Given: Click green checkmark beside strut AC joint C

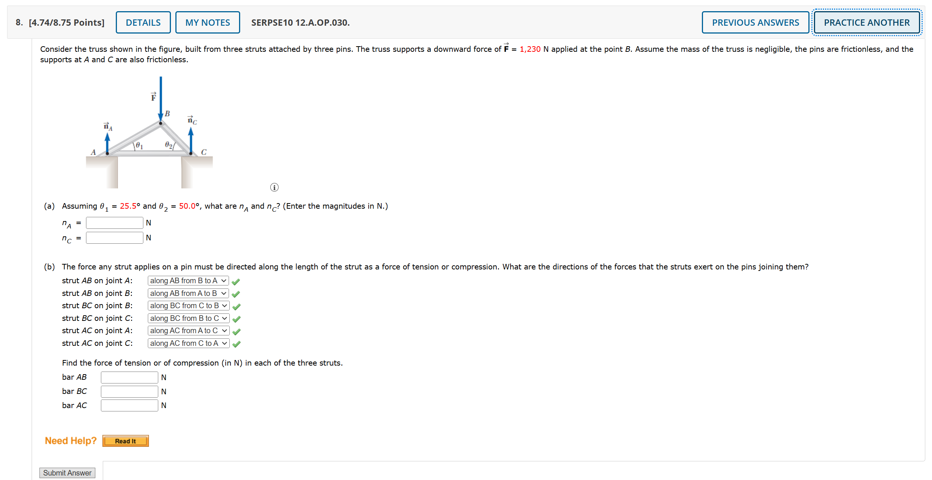Looking at the screenshot, I should (x=236, y=344).
